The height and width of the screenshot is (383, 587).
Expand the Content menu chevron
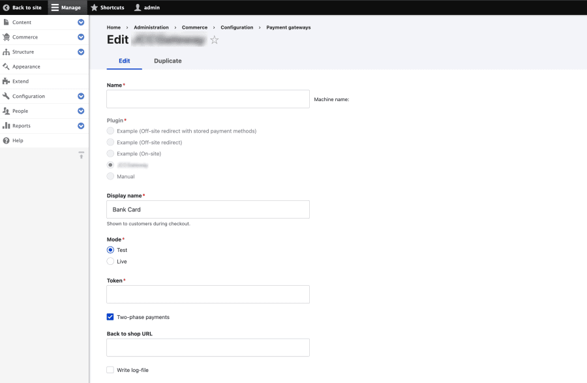pyautogui.click(x=81, y=22)
